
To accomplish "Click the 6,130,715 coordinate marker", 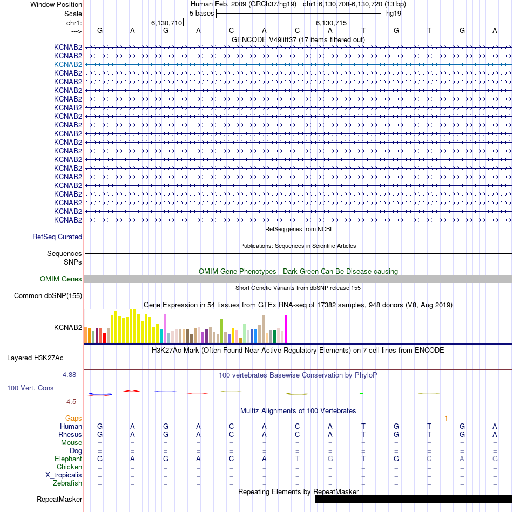I will pos(331,23).
